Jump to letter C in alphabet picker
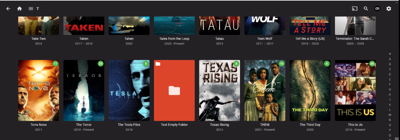Screen dimensions: 400x140 click(x=390, y=69)
